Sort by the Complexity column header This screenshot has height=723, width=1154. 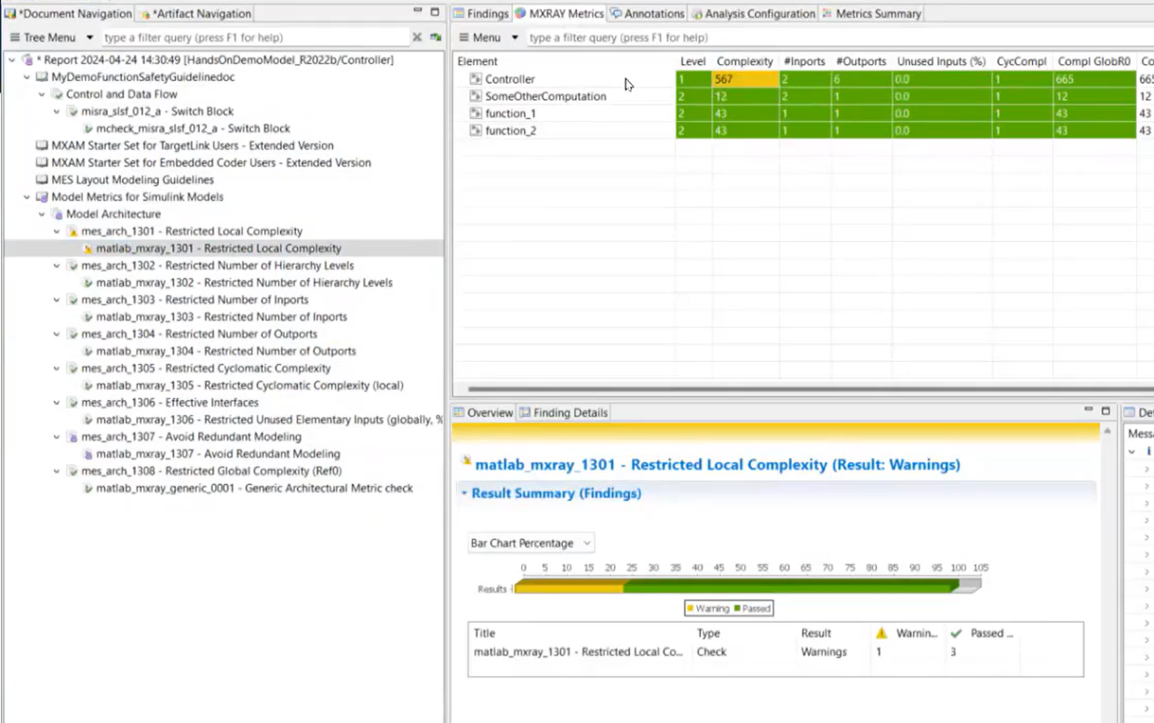744,61
